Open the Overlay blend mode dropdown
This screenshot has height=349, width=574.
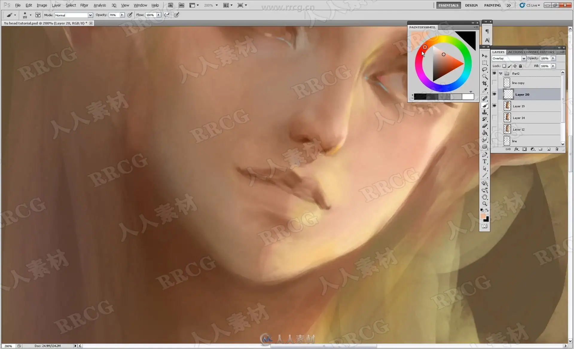[523, 59]
